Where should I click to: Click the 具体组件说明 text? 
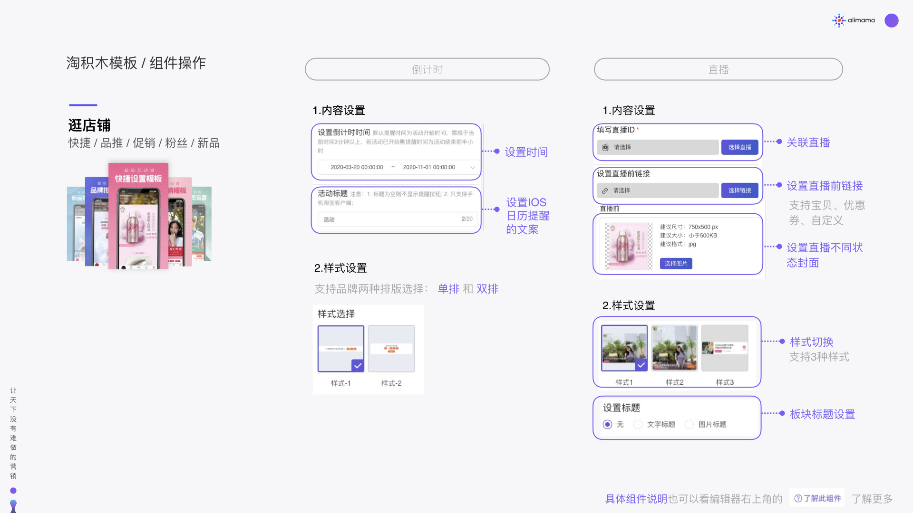[636, 499]
